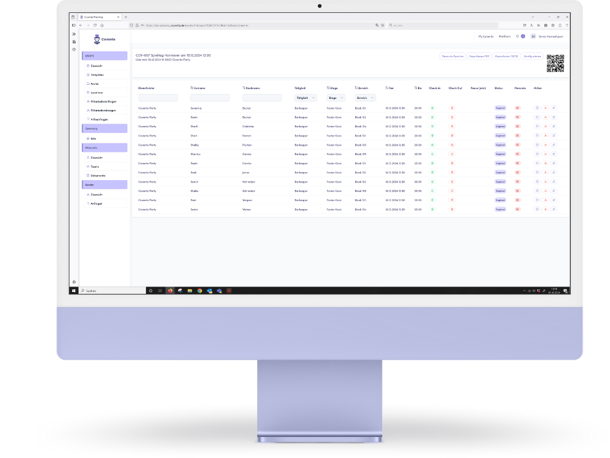Open the Tätigkeit filter dropdown
This screenshot has width=610, height=458.
coord(306,98)
